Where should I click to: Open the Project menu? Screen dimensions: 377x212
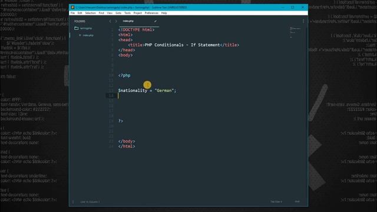pyautogui.click(x=137, y=13)
